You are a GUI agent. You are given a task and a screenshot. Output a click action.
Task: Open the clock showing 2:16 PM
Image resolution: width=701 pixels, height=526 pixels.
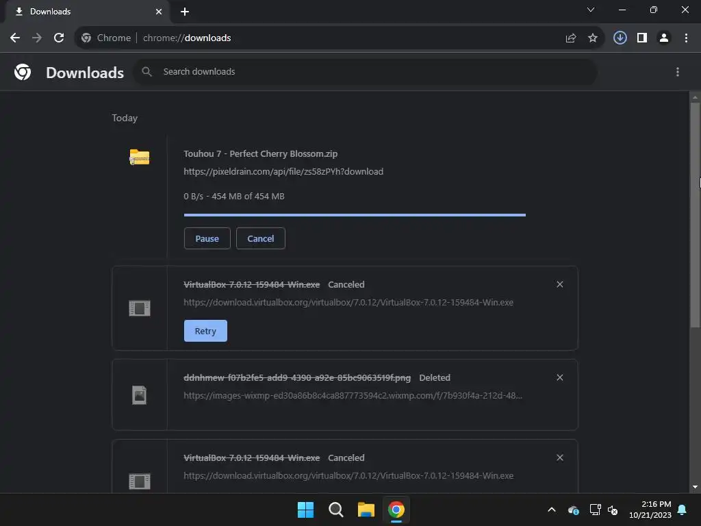(x=650, y=510)
